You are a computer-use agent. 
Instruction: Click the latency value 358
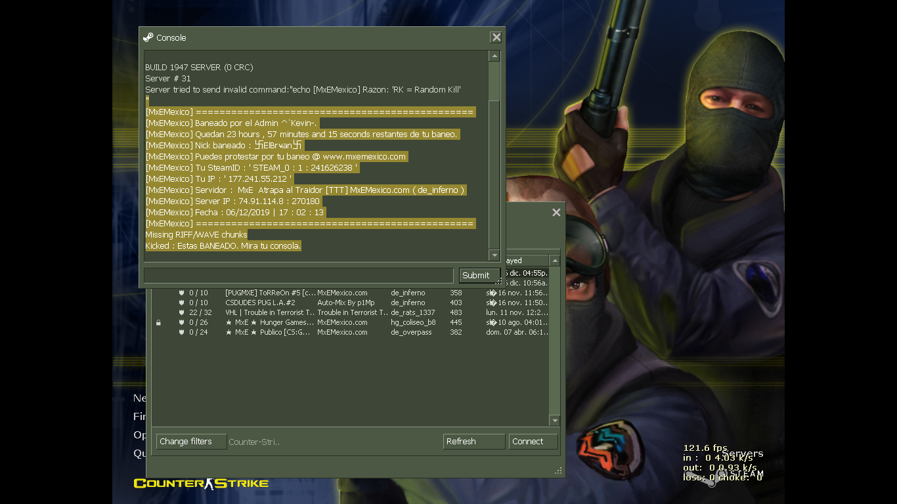tap(456, 293)
